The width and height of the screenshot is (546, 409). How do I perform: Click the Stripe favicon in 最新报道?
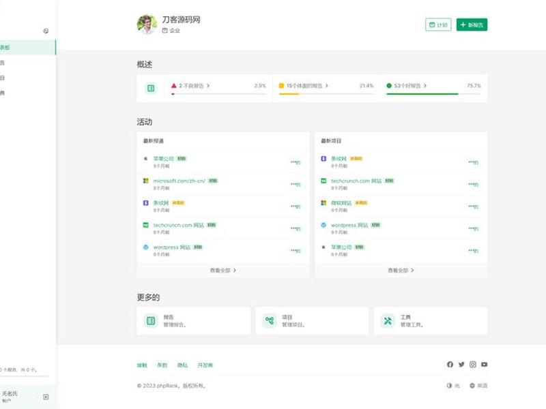(146, 202)
